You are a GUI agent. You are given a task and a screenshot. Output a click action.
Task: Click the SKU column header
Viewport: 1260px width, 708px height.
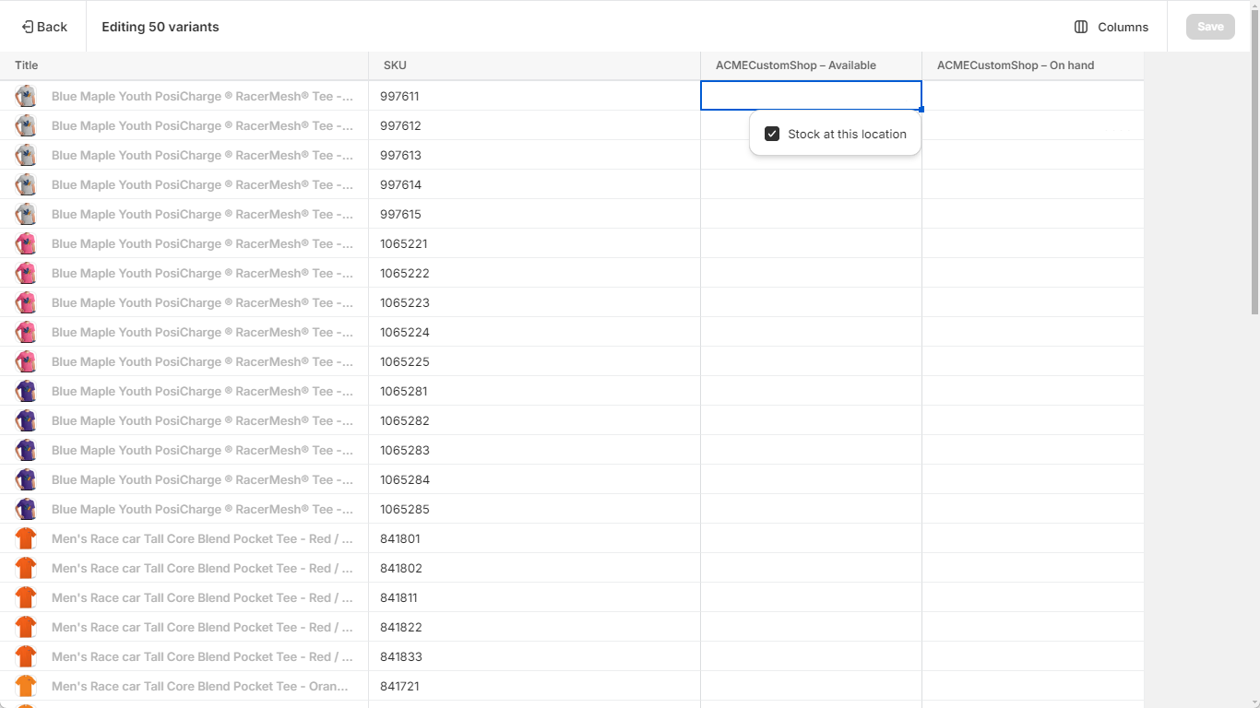coord(395,65)
